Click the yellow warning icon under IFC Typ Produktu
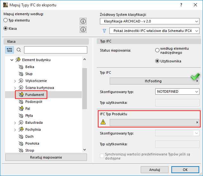Viewport: 203px width, 176px height. [103, 122]
